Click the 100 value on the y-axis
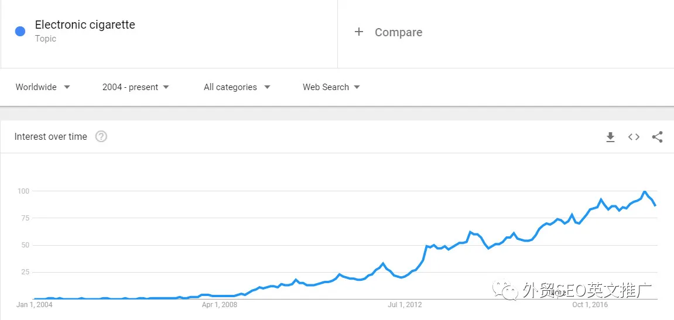Viewport: 674px width, 320px height. click(23, 191)
